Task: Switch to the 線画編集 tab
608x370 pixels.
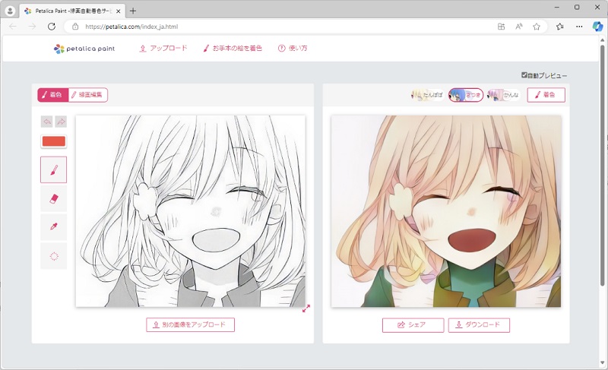Action: (88, 95)
